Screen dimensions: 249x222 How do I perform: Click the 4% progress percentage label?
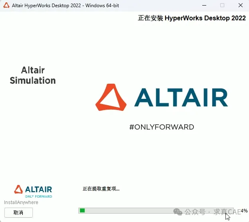point(244,211)
